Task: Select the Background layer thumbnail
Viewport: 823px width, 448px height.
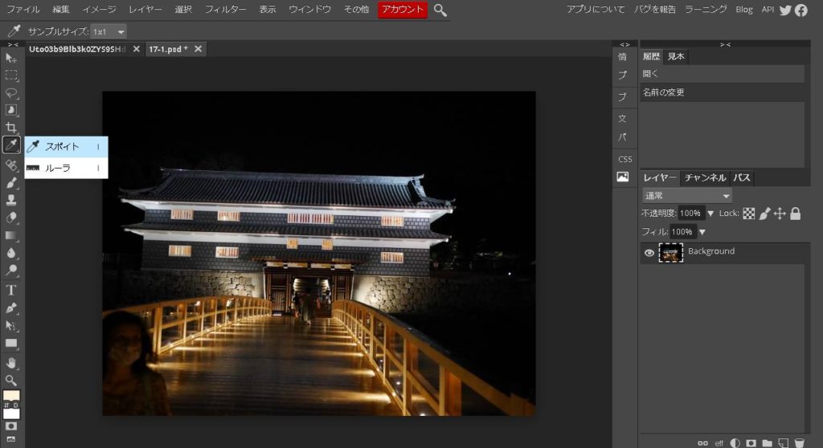Action: pos(670,253)
